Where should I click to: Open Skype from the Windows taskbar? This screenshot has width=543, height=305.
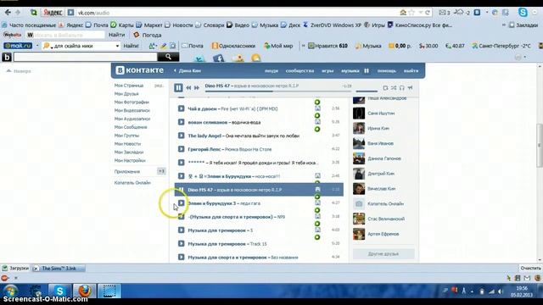[x=59, y=291]
